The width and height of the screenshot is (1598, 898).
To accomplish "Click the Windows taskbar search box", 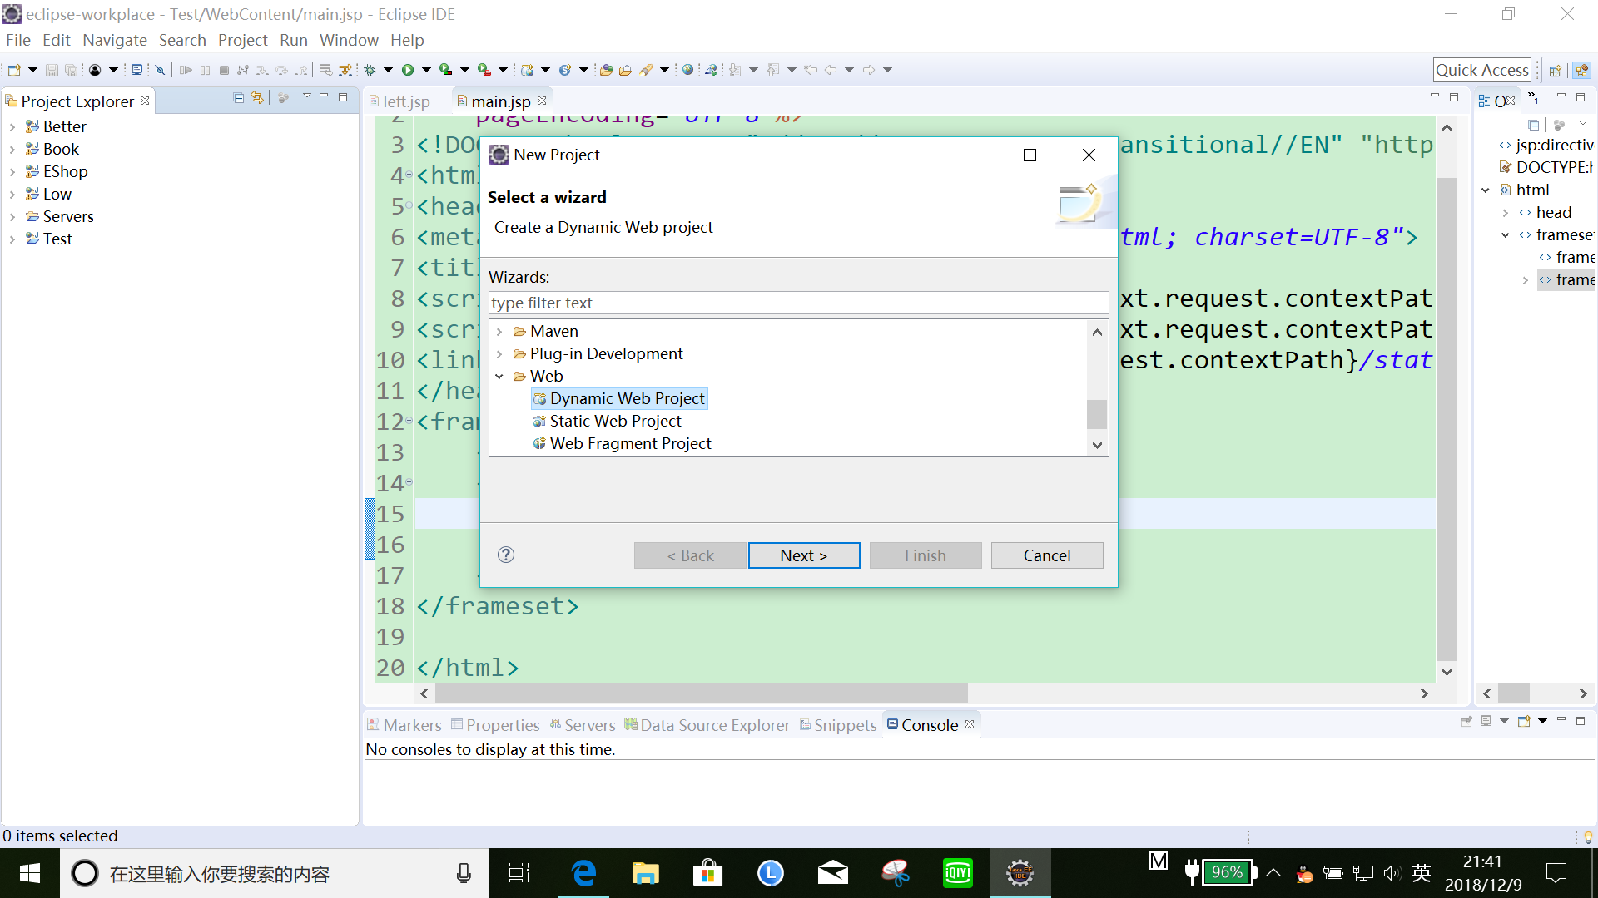I will click(x=275, y=873).
